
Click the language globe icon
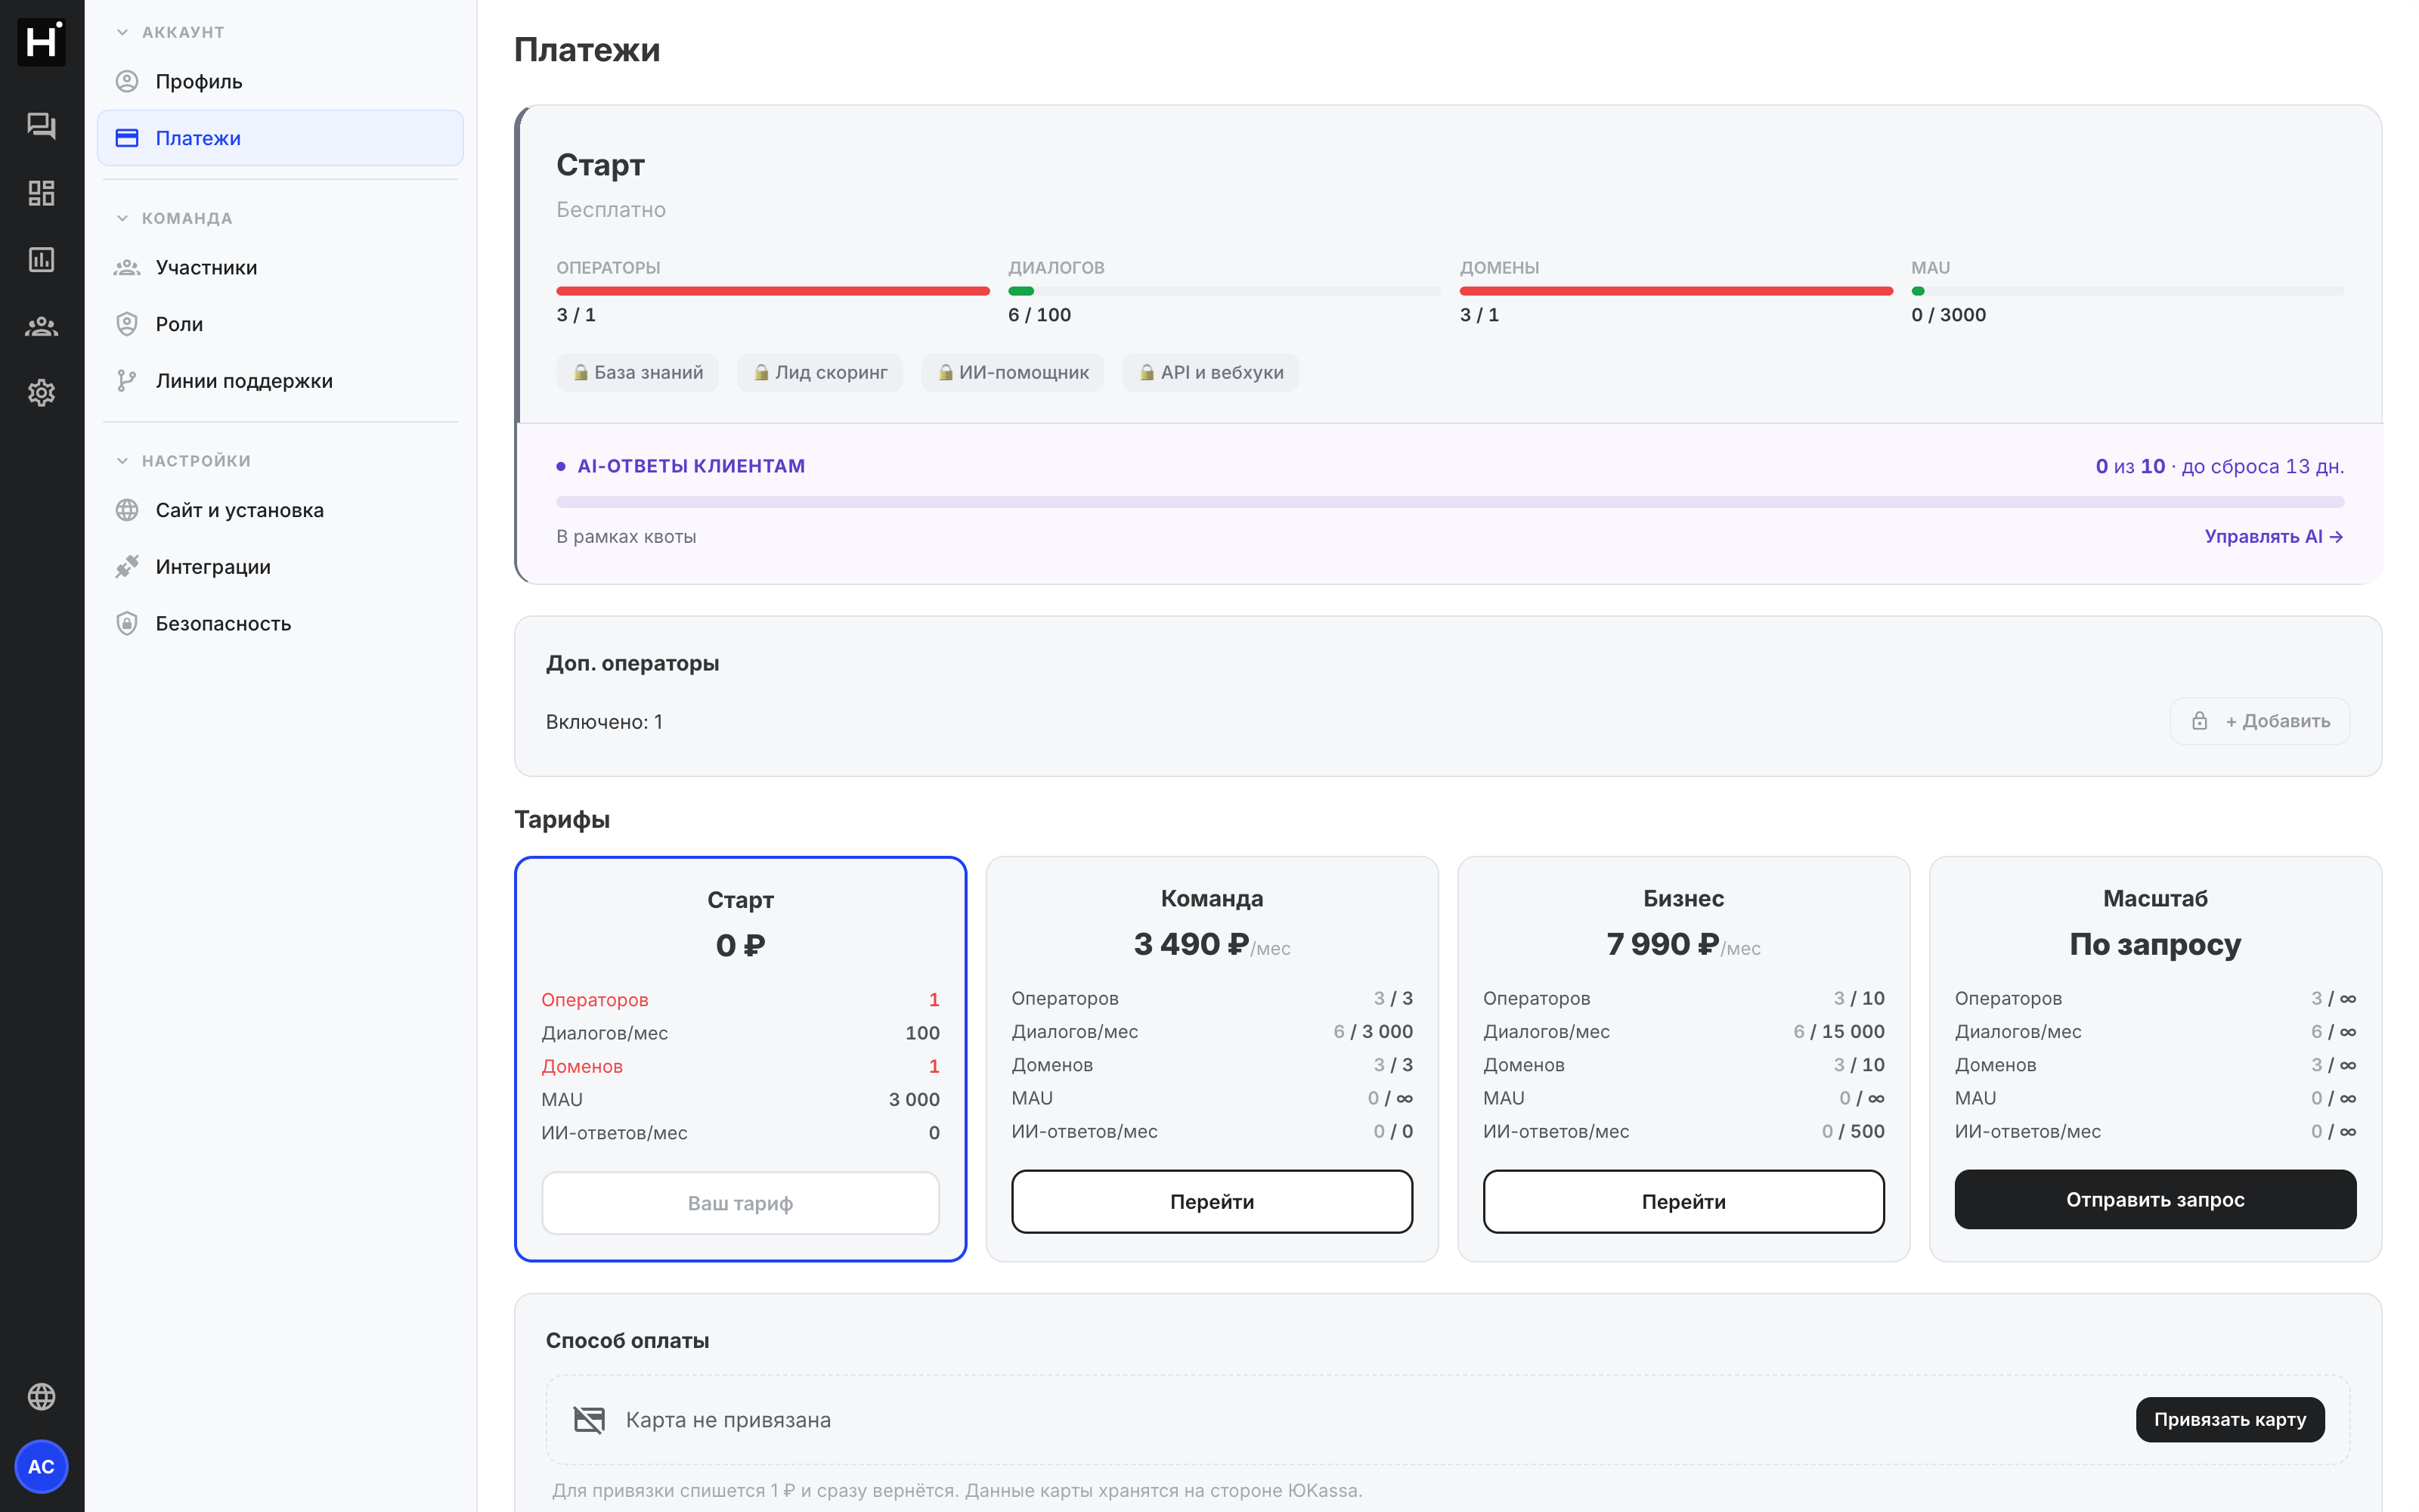41,1396
